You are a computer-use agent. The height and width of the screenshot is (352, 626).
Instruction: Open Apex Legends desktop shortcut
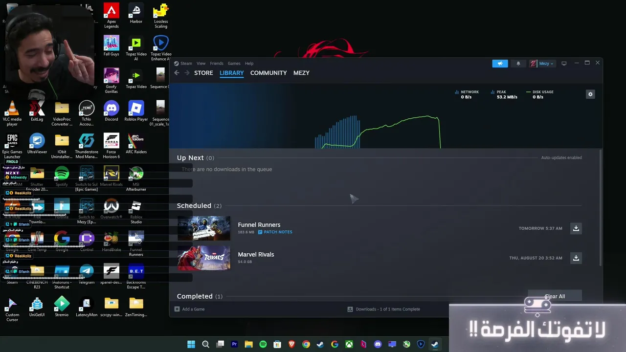tap(112, 17)
